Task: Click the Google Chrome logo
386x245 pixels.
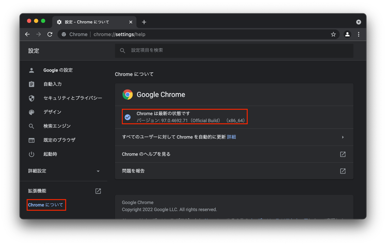Action: coord(128,95)
